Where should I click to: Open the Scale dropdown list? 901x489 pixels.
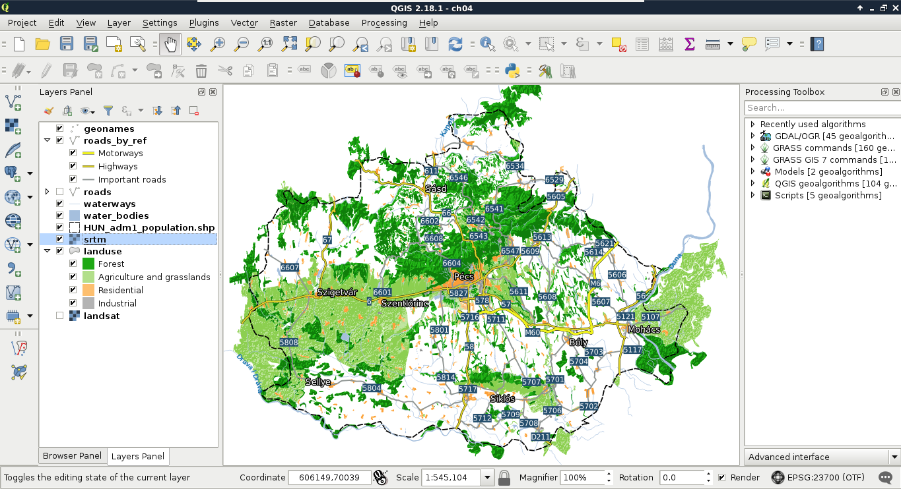pos(488,477)
